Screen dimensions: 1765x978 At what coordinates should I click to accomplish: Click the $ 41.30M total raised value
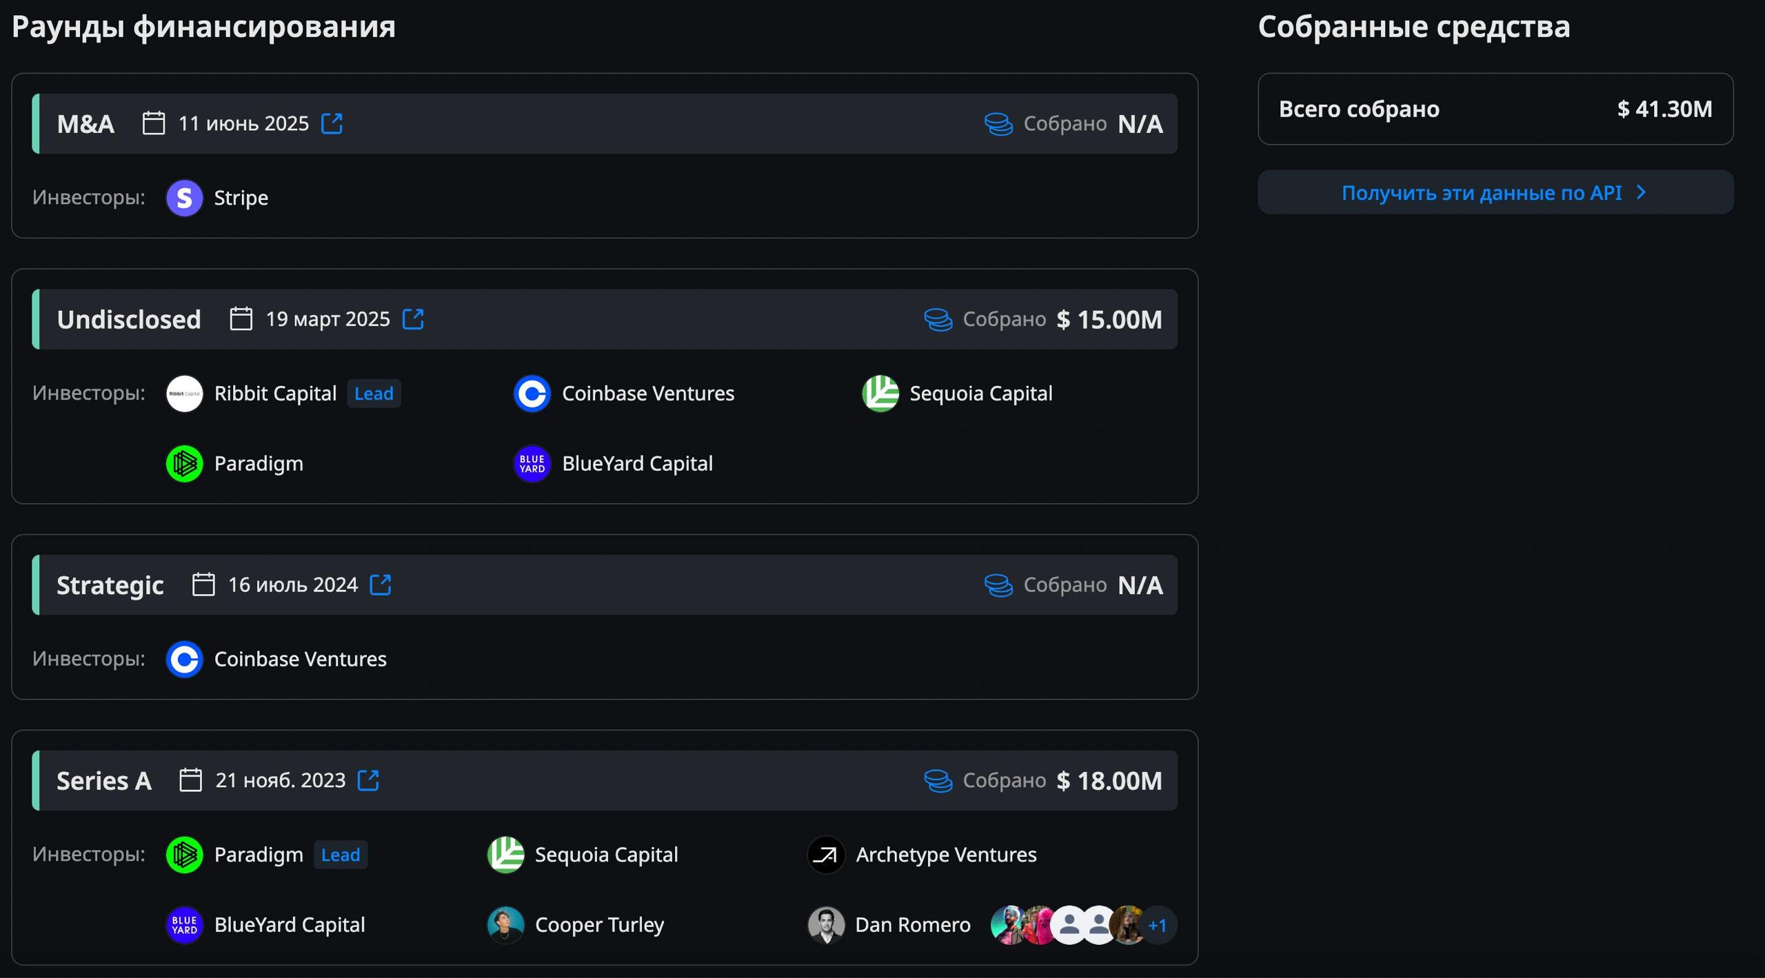(1664, 109)
